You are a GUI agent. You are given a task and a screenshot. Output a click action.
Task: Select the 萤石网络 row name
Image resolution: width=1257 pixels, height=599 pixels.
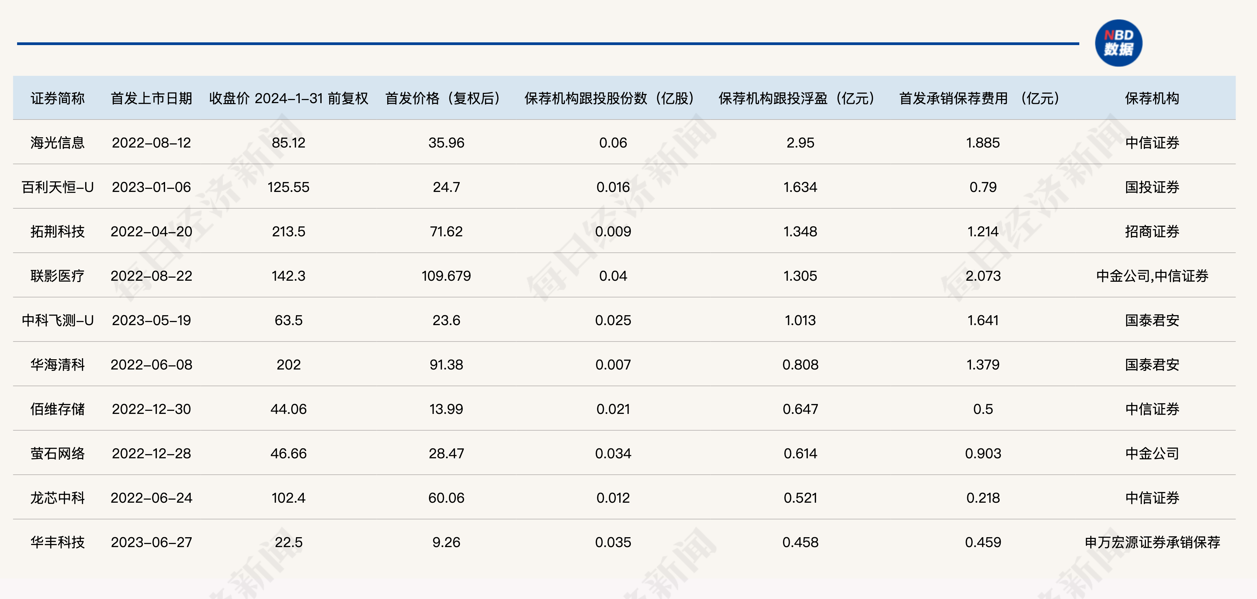pos(57,454)
